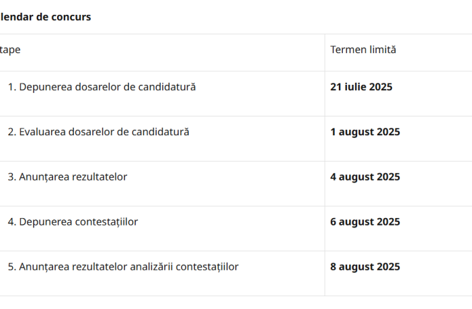Click the number 3 in step list
The image size is (472, 309).
(x=11, y=177)
